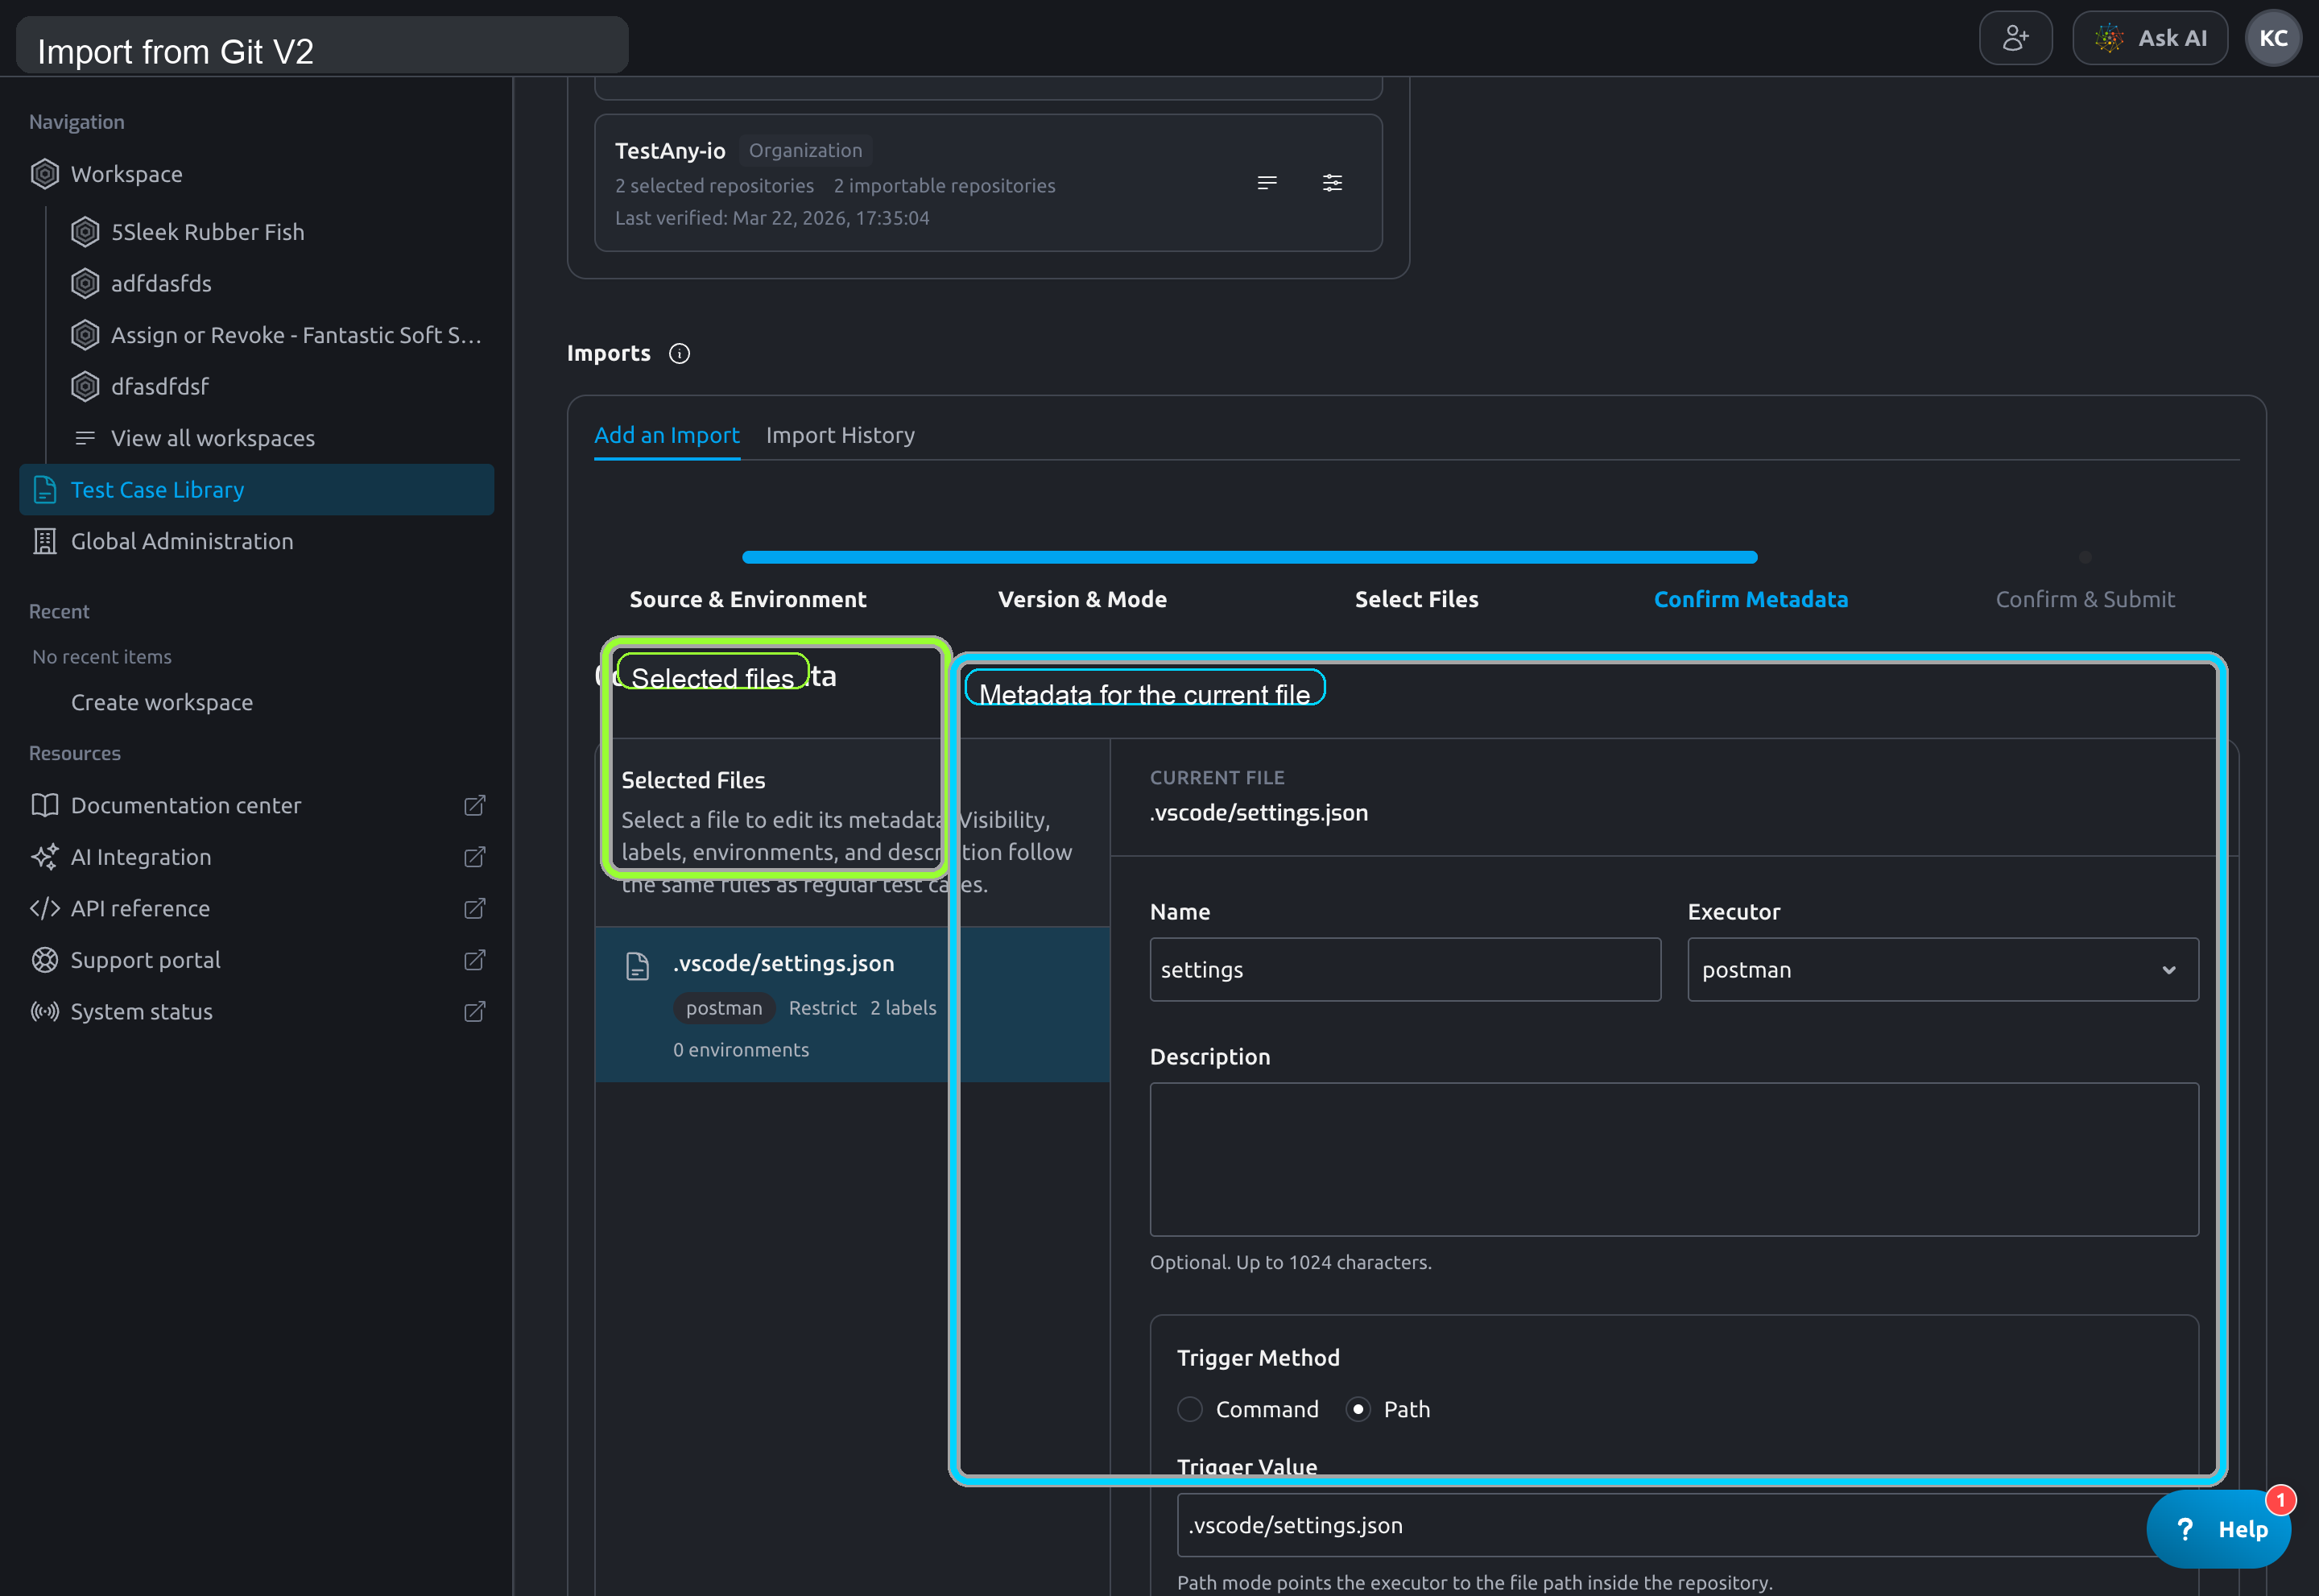Click Create workspace
The width and height of the screenshot is (2319, 1596).
click(x=162, y=702)
